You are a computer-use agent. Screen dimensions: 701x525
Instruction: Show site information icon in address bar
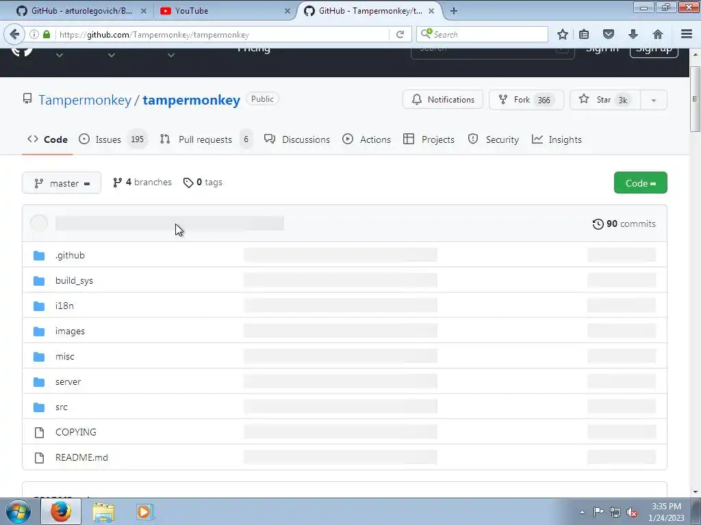pyautogui.click(x=34, y=34)
